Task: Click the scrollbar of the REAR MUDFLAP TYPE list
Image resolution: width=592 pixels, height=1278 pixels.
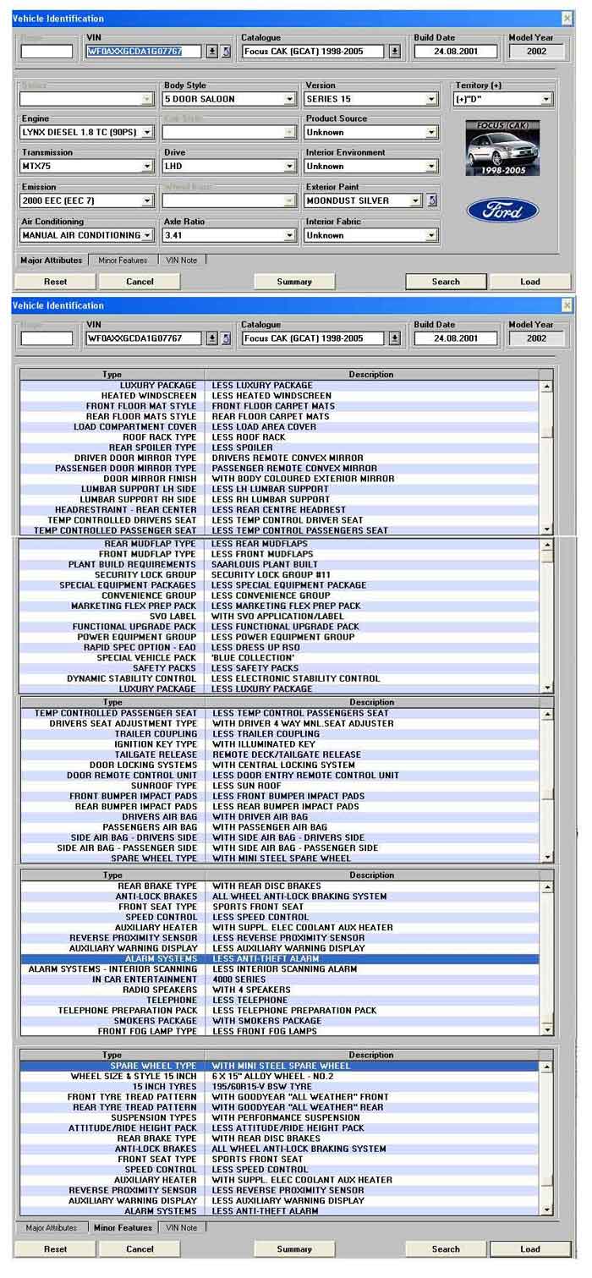Action: click(546, 617)
